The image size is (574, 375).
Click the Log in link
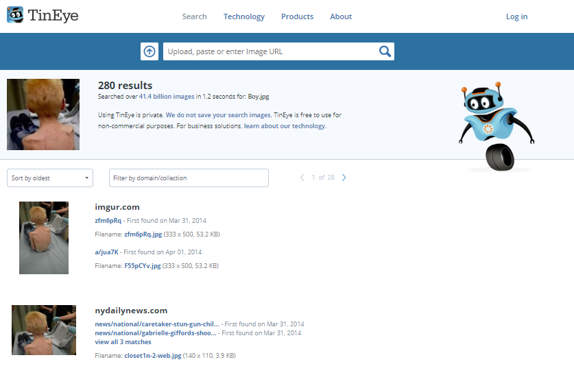pyautogui.click(x=516, y=16)
